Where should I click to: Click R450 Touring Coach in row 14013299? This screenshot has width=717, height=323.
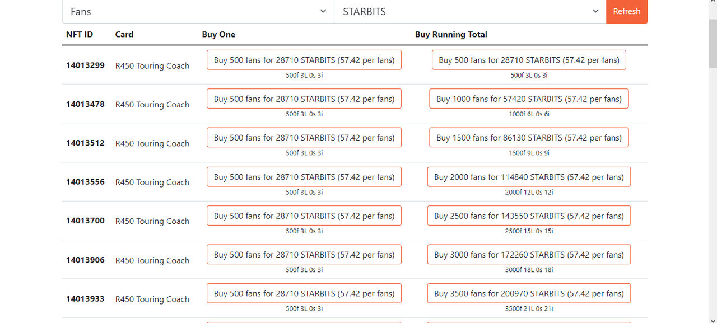coord(152,65)
